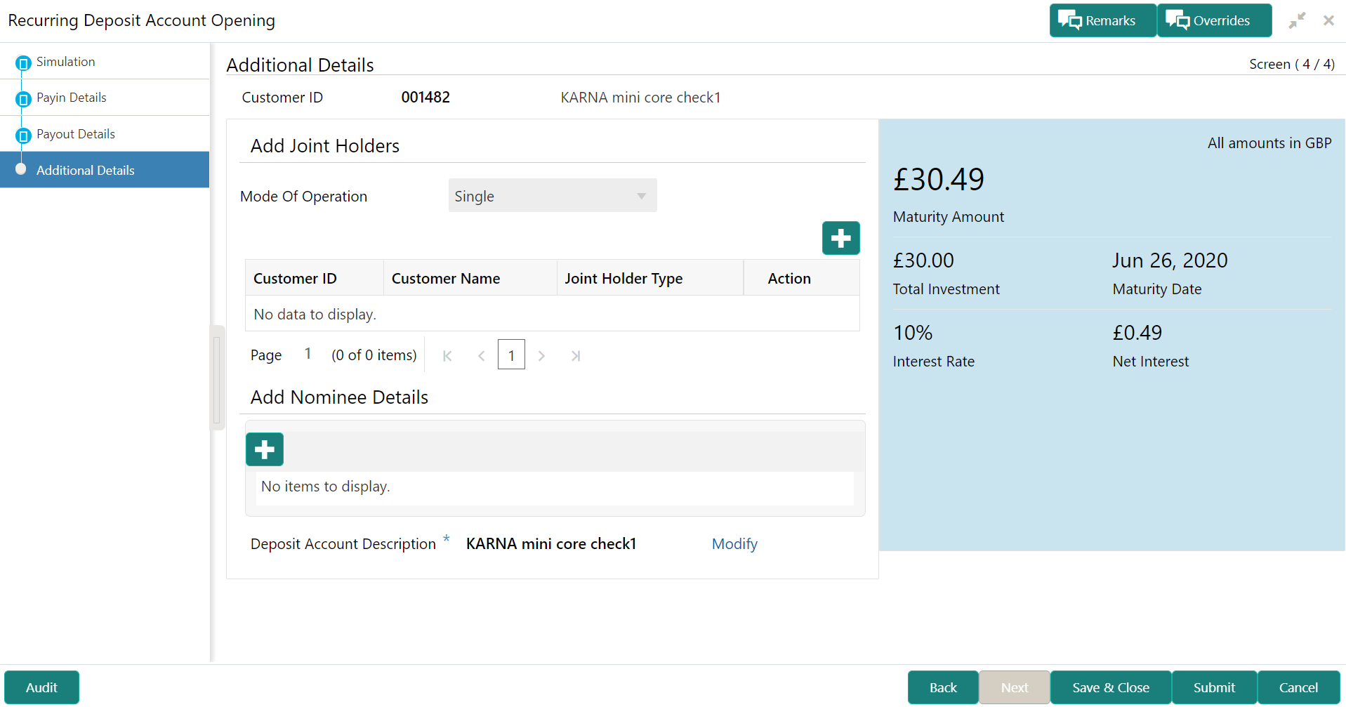Click Customer ID column header
The height and width of the screenshot is (707, 1346).
click(315, 278)
